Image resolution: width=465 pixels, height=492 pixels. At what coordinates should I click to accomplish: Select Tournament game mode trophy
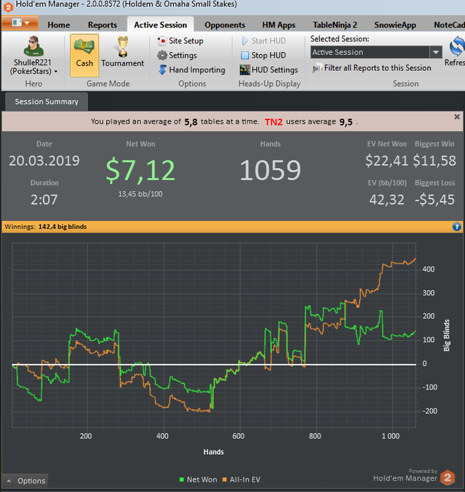tap(122, 47)
